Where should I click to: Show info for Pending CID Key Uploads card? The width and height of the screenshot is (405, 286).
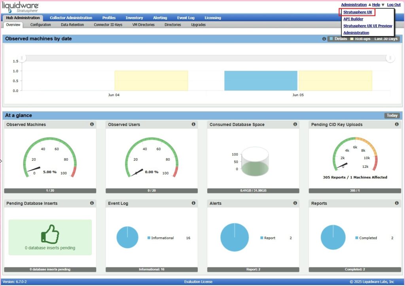coord(396,124)
